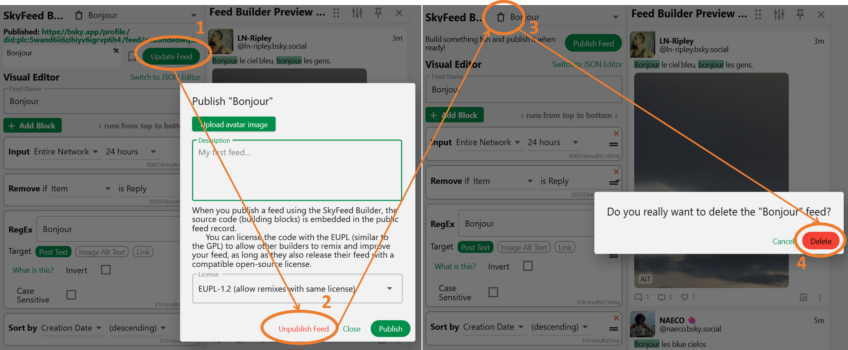This screenshot has height=350, width=848.
Task: Toggle Case Sensitive checkbox in the right screenshot
Action: coord(493,292)
